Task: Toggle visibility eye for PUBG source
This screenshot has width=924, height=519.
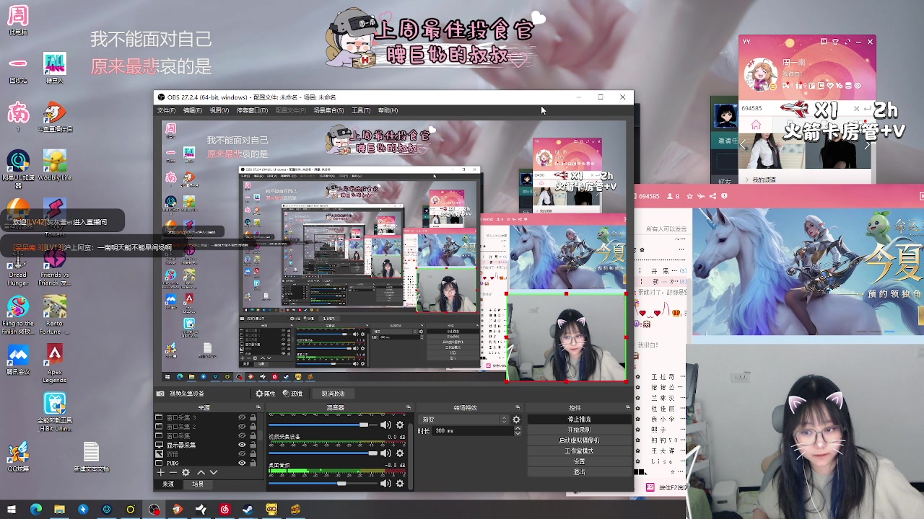Action: pos(242,463)
